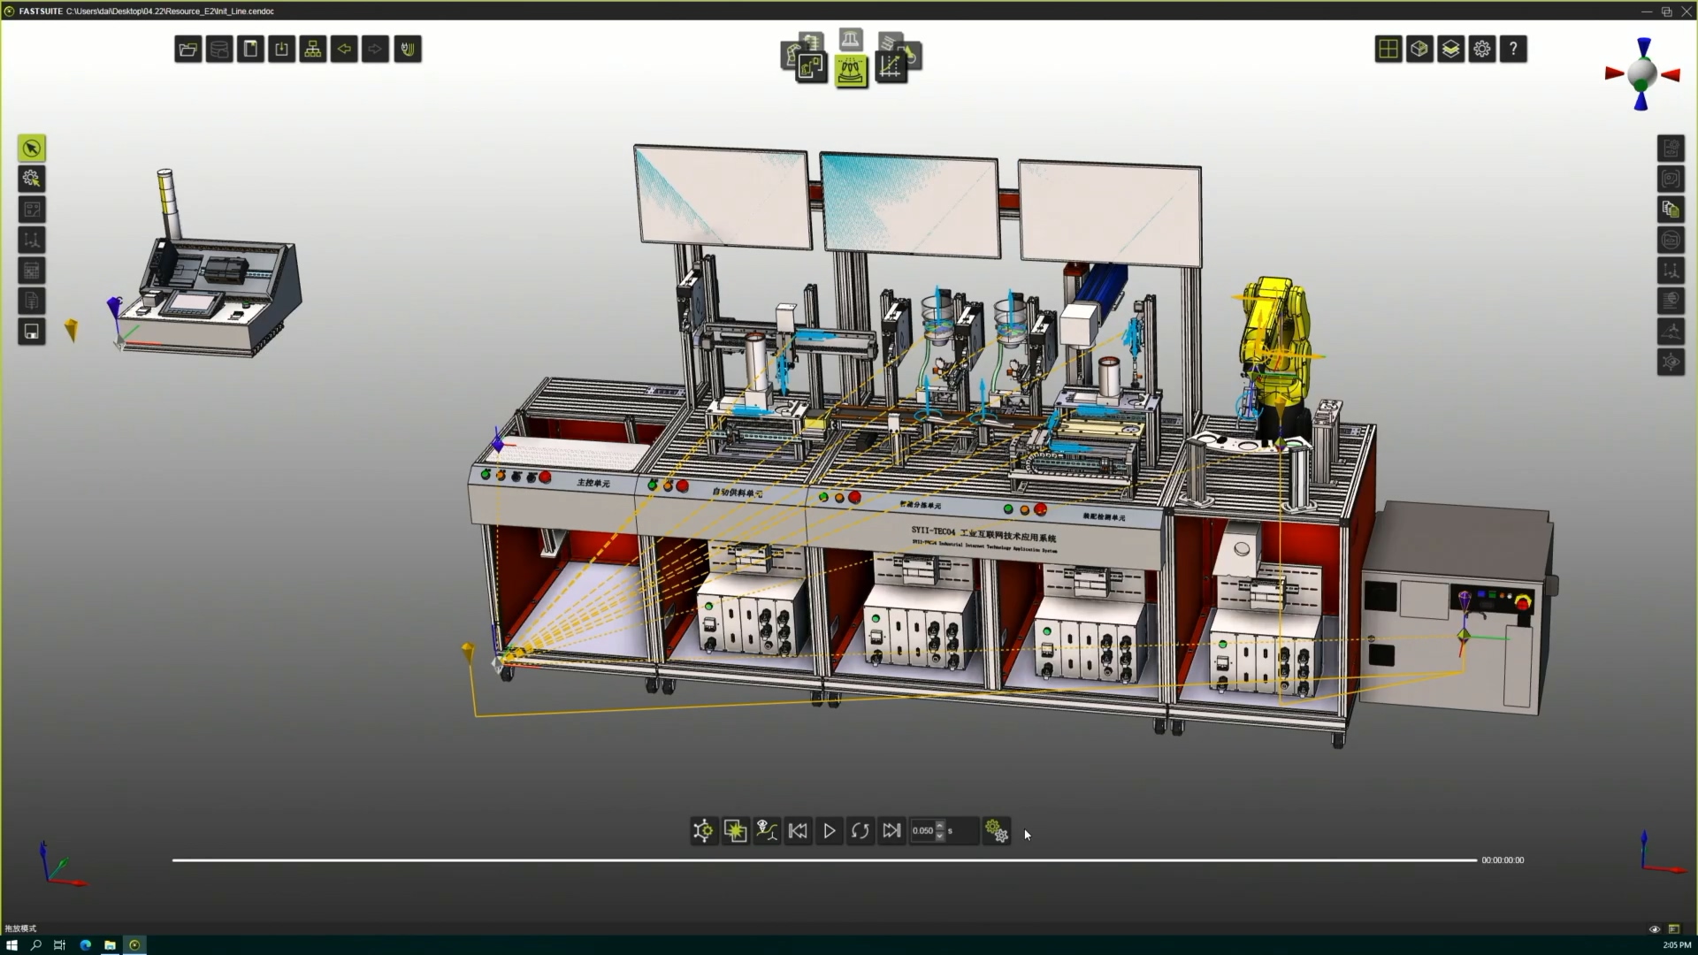The image size is (1698, 955).
Task: Select the highlighted green workbench mode icon
Action: [x=851, y=69]
